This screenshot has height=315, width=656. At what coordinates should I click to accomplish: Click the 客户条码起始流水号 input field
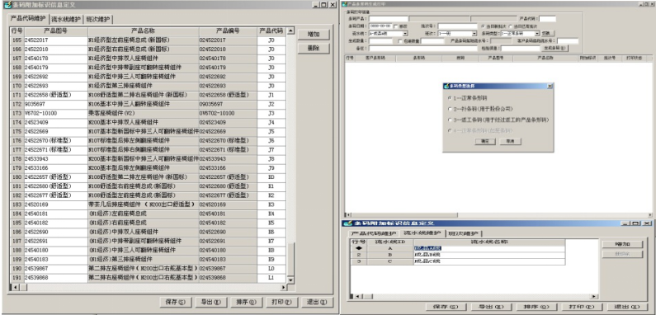568,41
